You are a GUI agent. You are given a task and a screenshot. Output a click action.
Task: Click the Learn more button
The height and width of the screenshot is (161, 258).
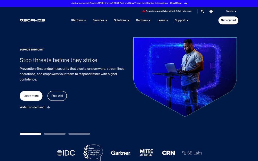[31, 96]
